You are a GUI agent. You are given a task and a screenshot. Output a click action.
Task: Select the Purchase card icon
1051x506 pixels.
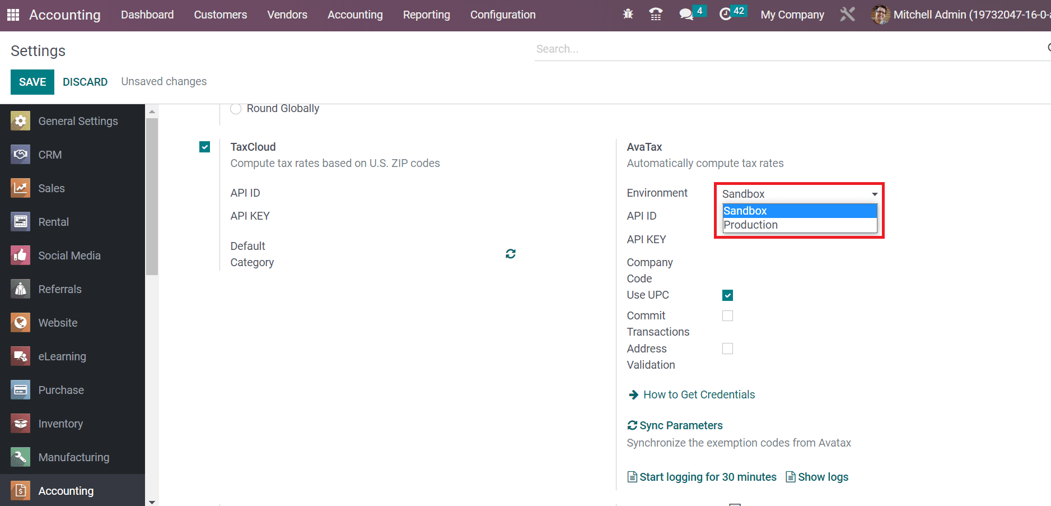click(21, 390)
